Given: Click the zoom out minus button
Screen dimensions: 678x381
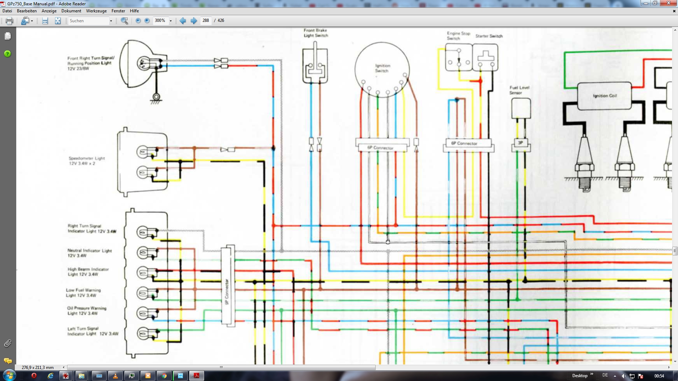Looking at the screenshot, I should click(x=138, y=21).
